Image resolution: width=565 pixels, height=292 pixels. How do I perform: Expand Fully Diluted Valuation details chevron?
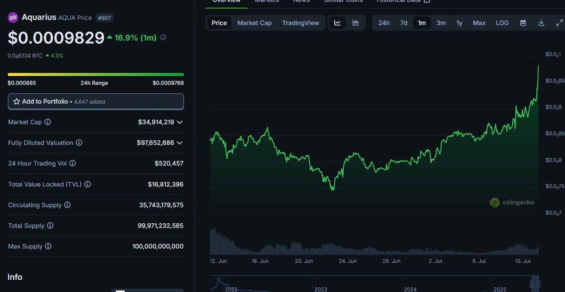point(179,143)
